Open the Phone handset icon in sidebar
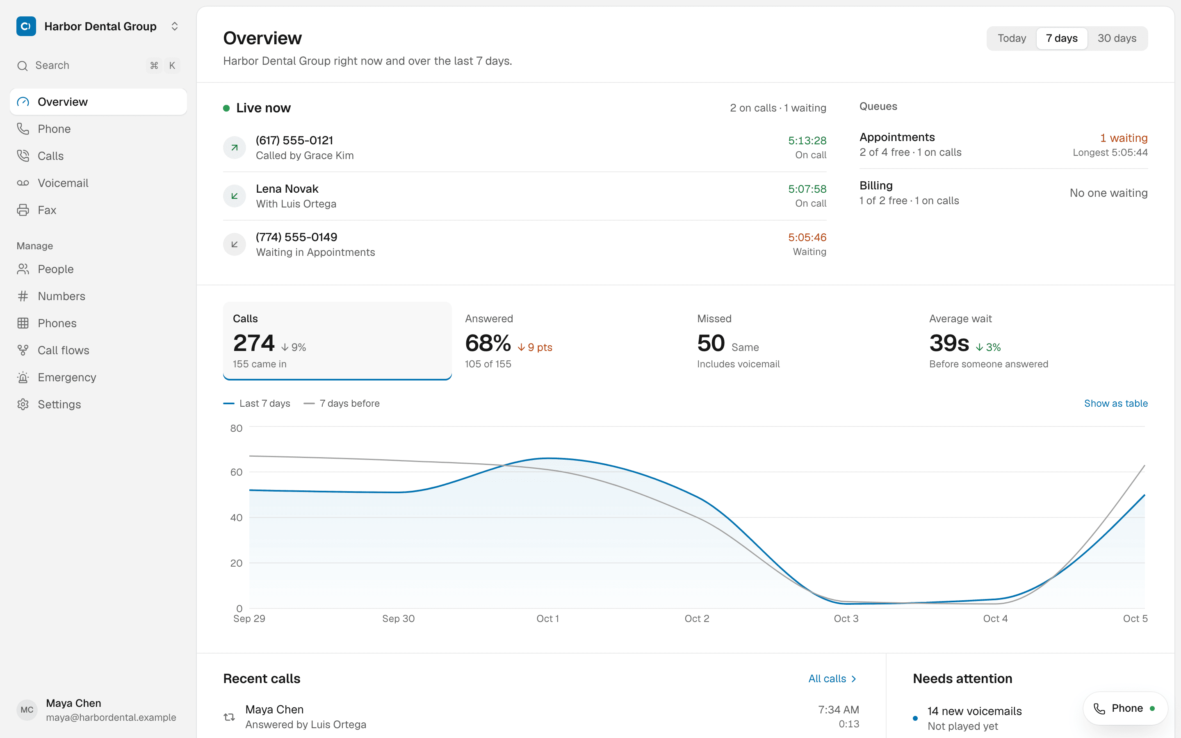This screenshot has height=738, width=1181. tap(23, 129)
